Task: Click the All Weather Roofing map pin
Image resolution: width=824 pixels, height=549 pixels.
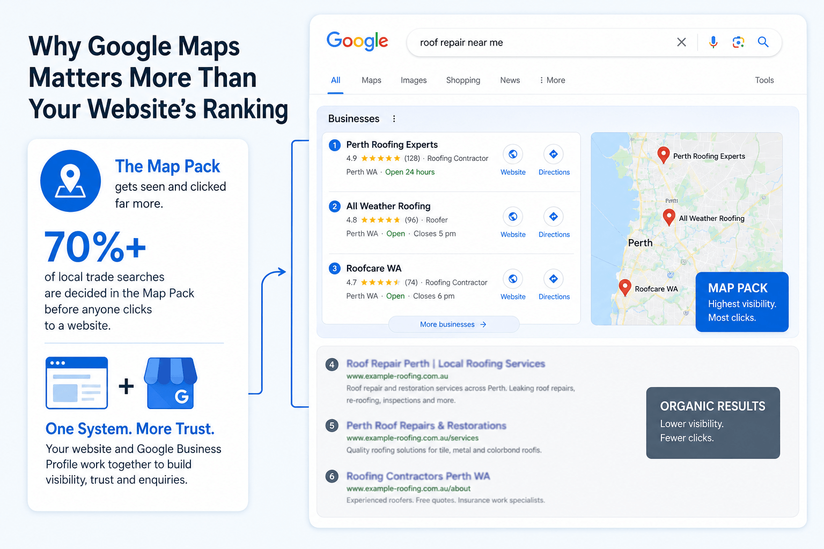Action: [669, 217]
